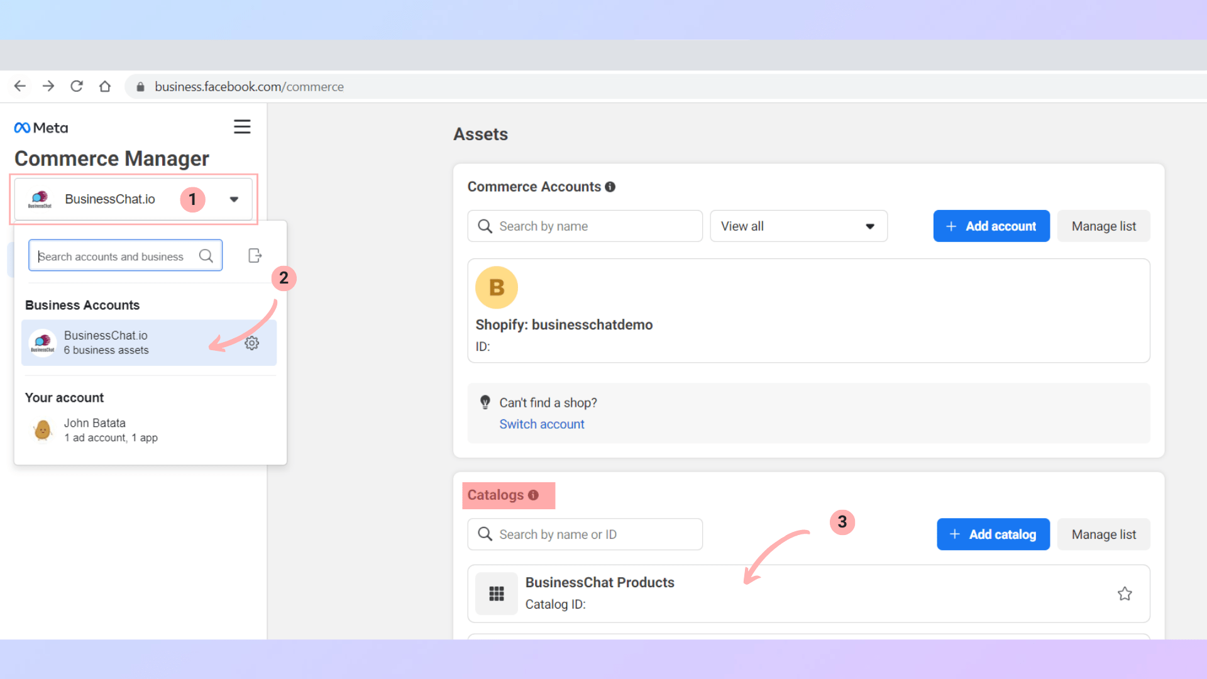1207x679 pixels.
Task: Click the Commerce Accounts info icon
Action: pyautogui.click(x=610, y=187)
